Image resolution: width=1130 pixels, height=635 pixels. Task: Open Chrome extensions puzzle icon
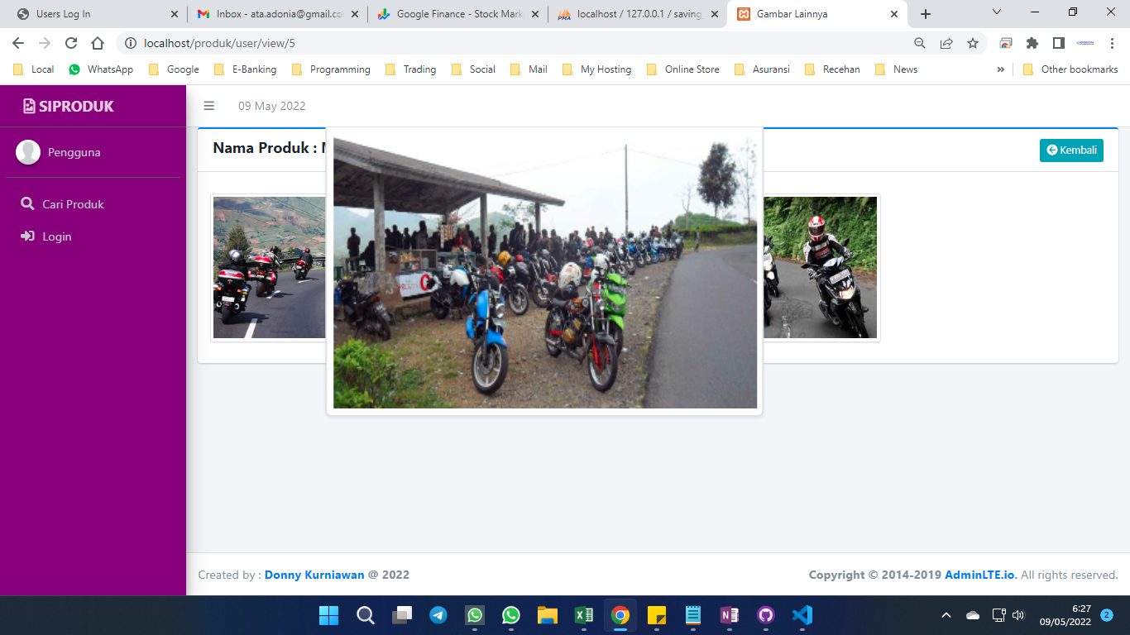[x=1032, y=43]
